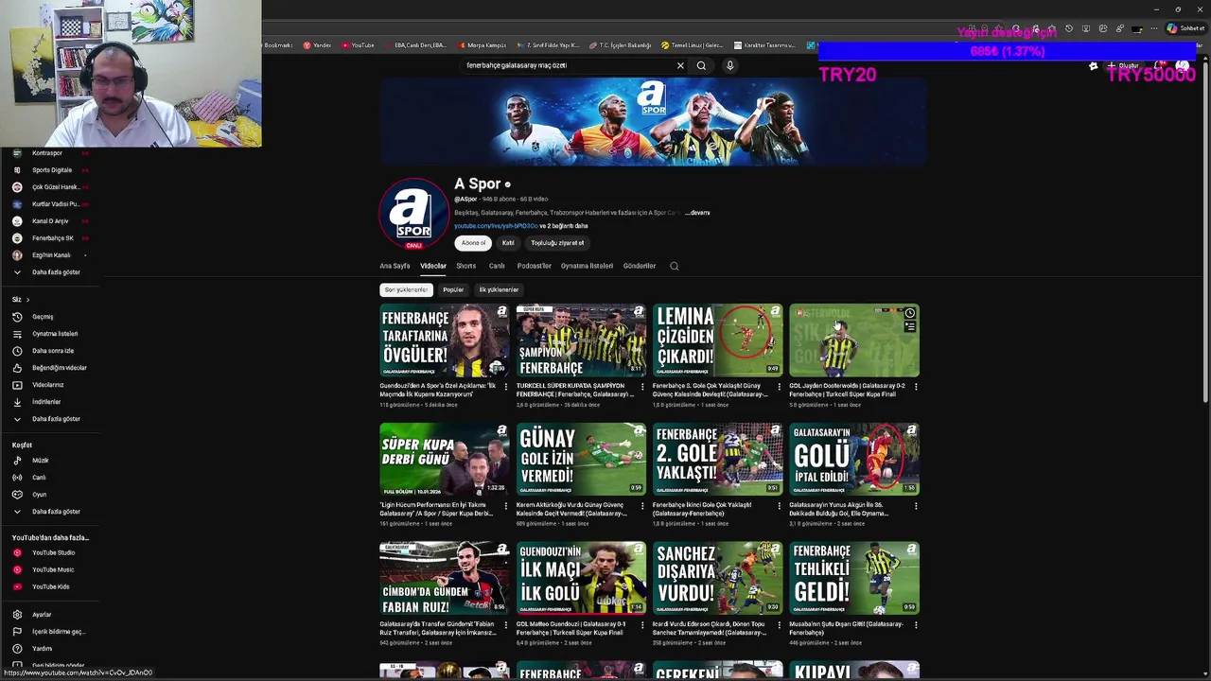Open 'Videolarınız' in the sidebar
Image resolution: width=1211 pixels, height=681 pixels.
(x=49, y=385)
